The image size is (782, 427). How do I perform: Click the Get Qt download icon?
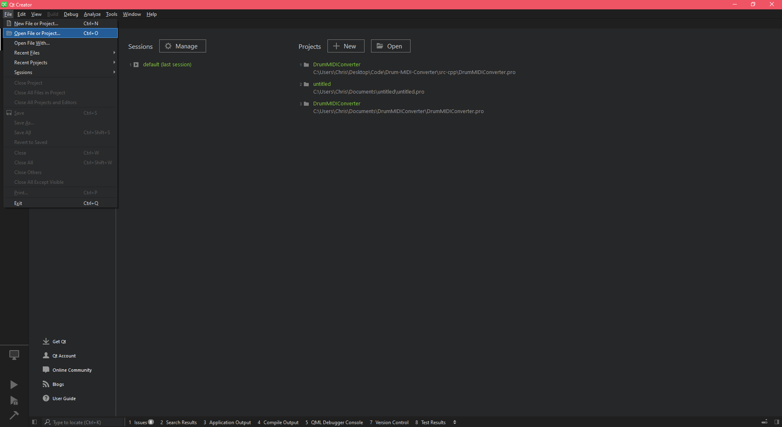(x=46, y=341)
